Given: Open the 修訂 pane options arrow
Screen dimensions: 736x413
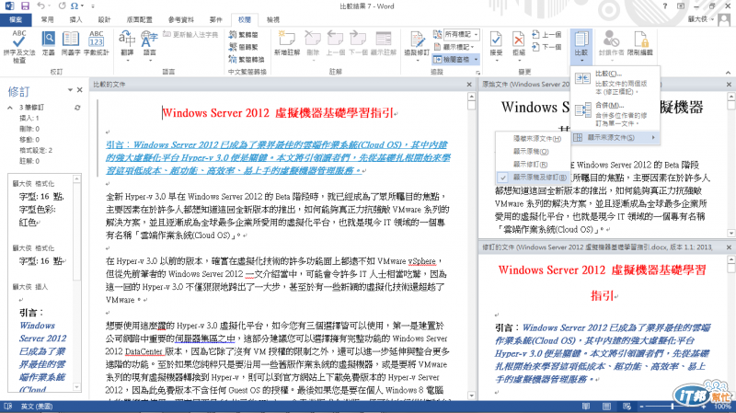Looking at the screenshot, I should point(70,89).
